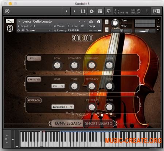Click the instrument volume slider
This screenshot has width=164, height=151.
(145, 31)
